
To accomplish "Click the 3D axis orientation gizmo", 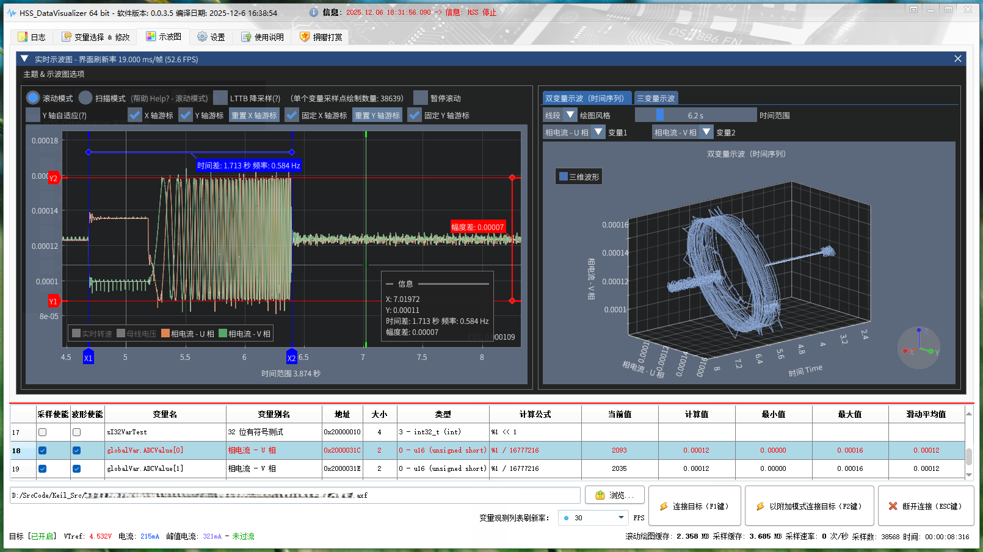I will (919, 348).
